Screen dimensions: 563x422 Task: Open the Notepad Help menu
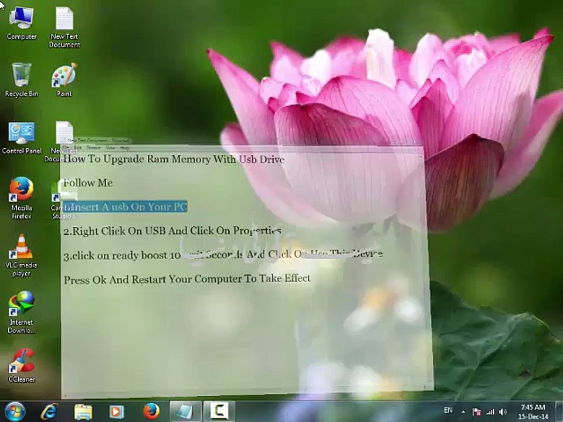[124, 148]
